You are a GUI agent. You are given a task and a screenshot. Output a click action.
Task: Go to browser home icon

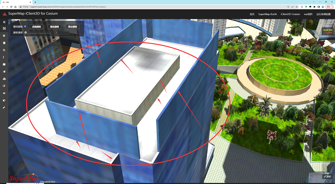15,7
